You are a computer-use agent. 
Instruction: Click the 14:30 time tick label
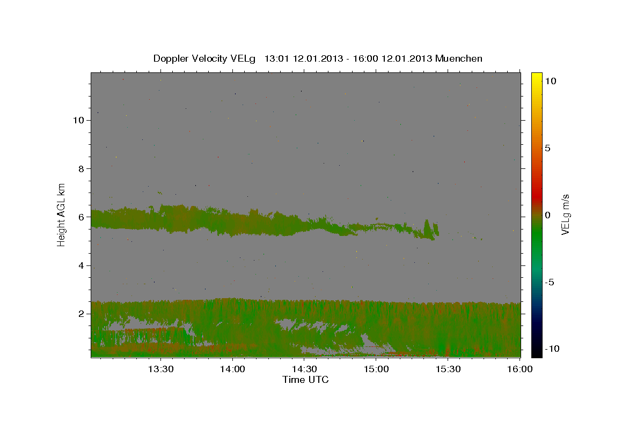click(x=304, y=369)
